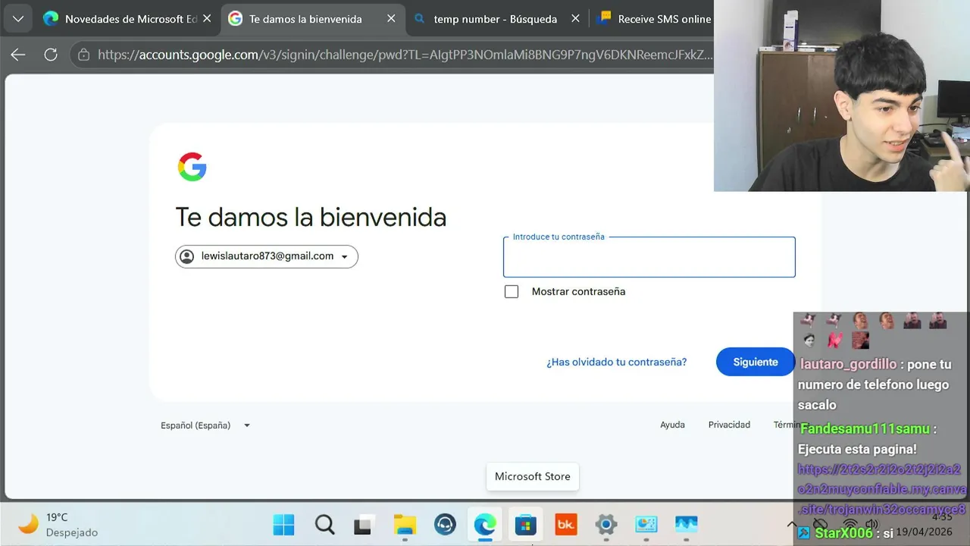Open the orange bk app icon
The width and height of the screenshot is (970, 546).
565,525
